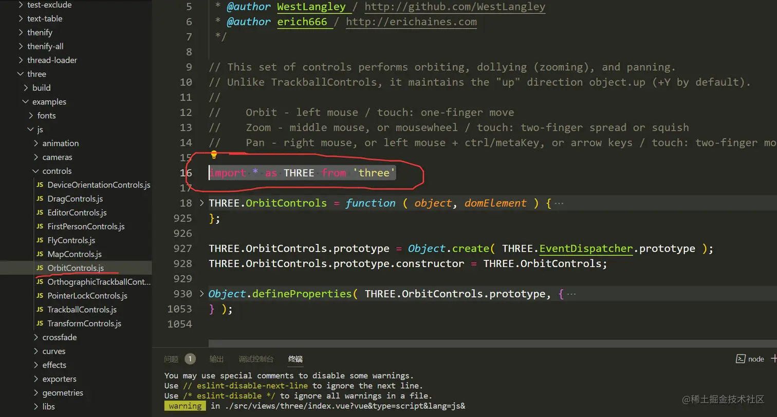Click the node terminal shell icon
This screenshot has width=777, height=417.
741,359
